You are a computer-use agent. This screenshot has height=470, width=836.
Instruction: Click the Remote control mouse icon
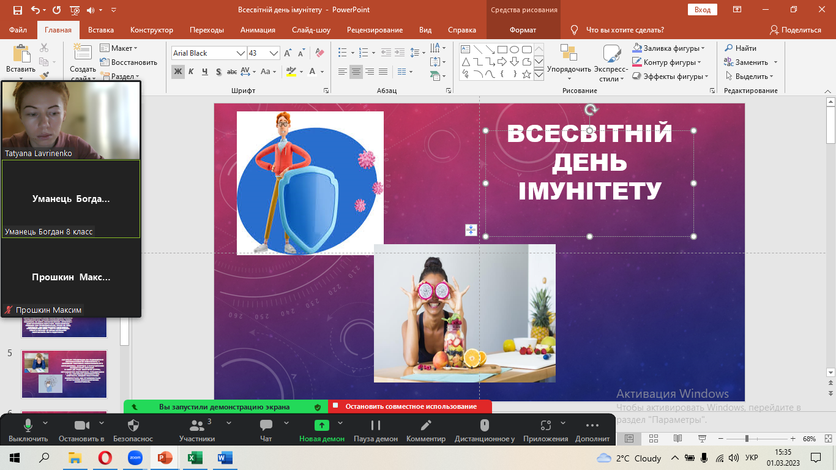[484, 425]
